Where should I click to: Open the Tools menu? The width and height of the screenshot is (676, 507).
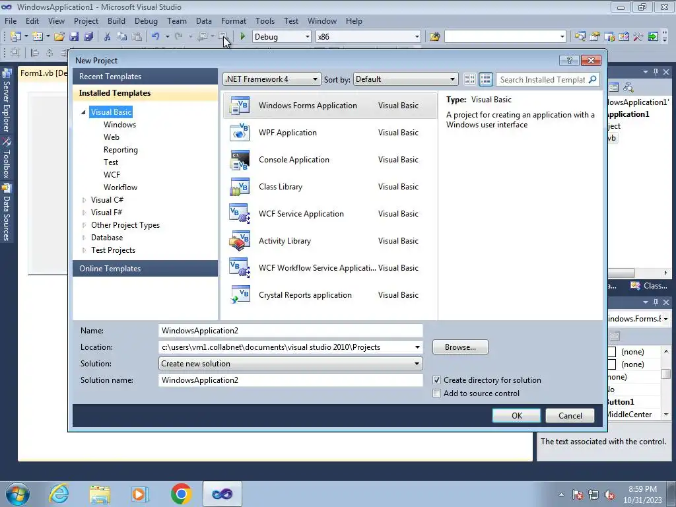(265, 20)
